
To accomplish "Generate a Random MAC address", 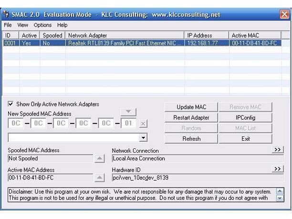I will (x=191, y=128).
